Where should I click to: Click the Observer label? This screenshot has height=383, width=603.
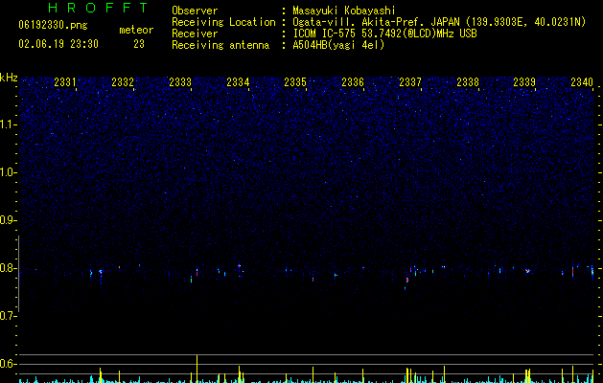coord(195,11)
